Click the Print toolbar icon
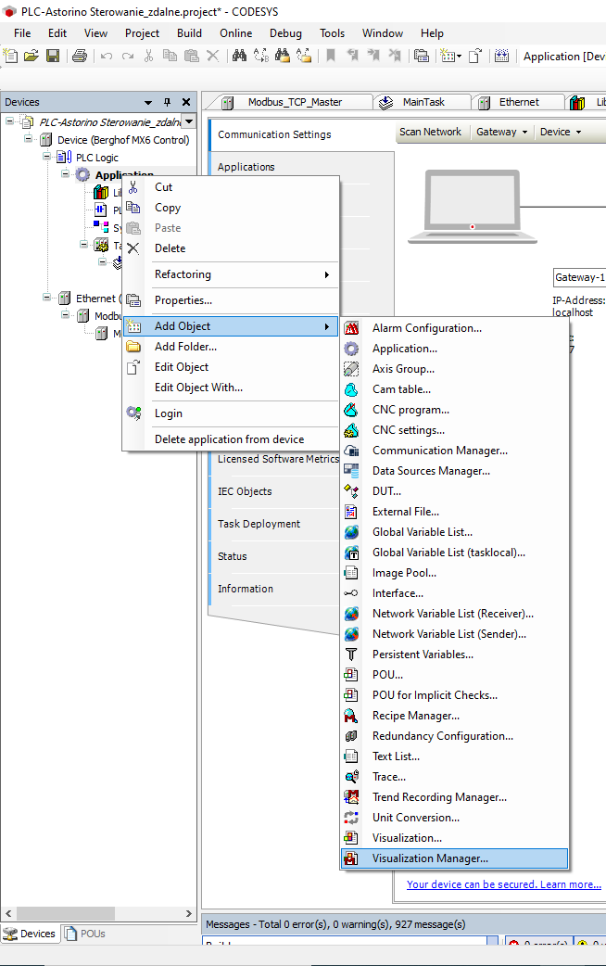The image size is (606, 966). [80, 56]
